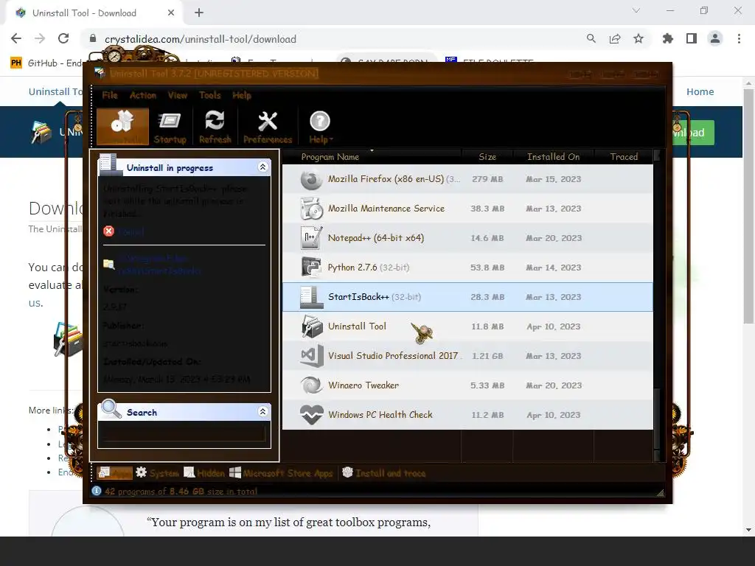The height and width of the screenshot is (566, 755).
Task: Click the Notepad++ program icon
Action: point(311,238)
